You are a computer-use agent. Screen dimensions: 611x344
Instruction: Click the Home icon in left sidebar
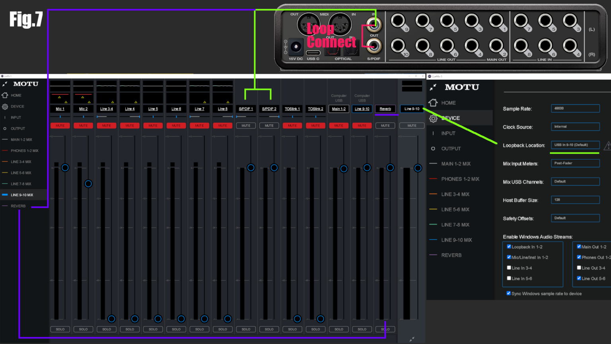coord(5,96)
